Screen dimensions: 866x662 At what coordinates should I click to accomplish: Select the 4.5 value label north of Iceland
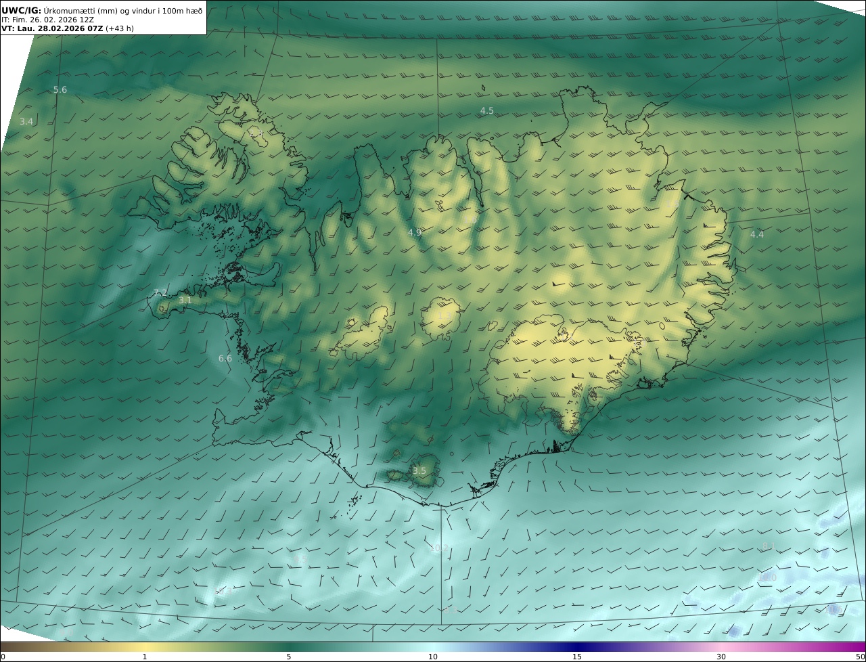[486, 110]
